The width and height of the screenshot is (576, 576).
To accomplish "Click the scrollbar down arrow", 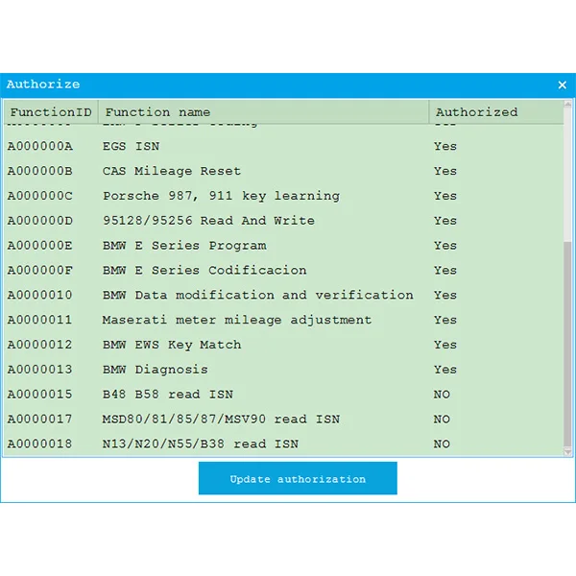I will tap(567, 451).
